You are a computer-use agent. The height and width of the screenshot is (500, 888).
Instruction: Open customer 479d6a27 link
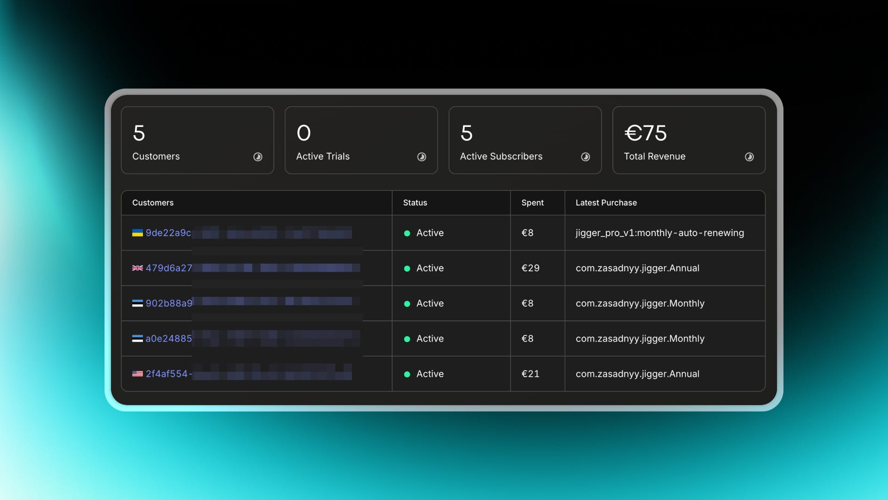169,268
